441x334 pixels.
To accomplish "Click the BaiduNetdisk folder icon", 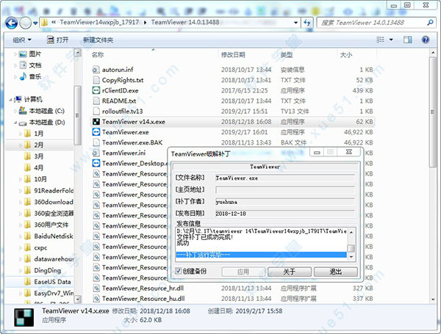I will (x=28, y=236).
